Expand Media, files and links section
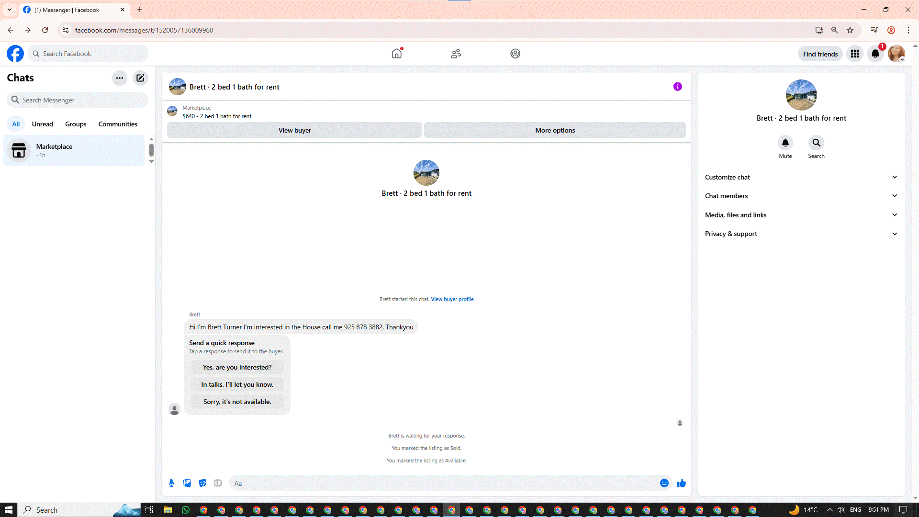The height and width of the screenshot is (517, 919). click(x=801, y=215)
